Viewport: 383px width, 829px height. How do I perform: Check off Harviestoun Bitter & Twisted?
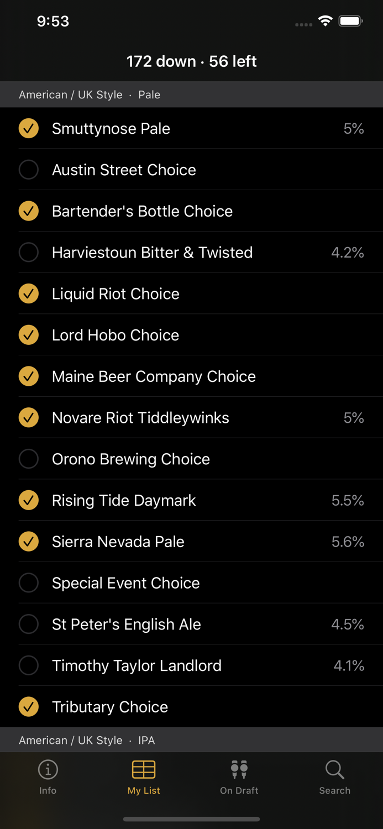[x=29, y=253]
